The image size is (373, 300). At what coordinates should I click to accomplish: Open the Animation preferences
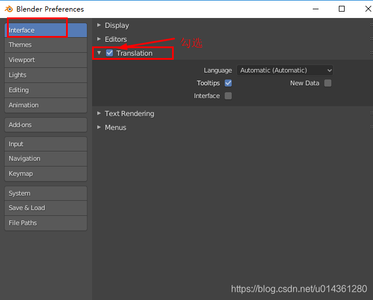pyautogui.click(x=46, y=105)
